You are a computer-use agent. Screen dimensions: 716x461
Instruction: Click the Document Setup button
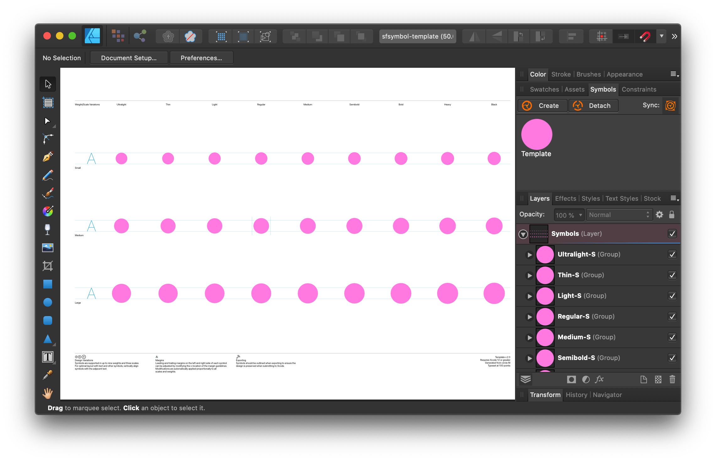pos(129,58)
